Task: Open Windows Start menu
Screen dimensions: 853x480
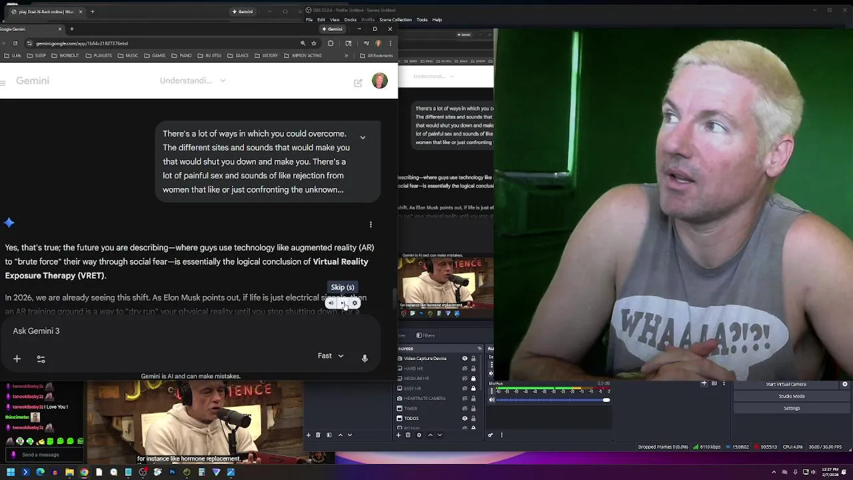Action: 11,473
